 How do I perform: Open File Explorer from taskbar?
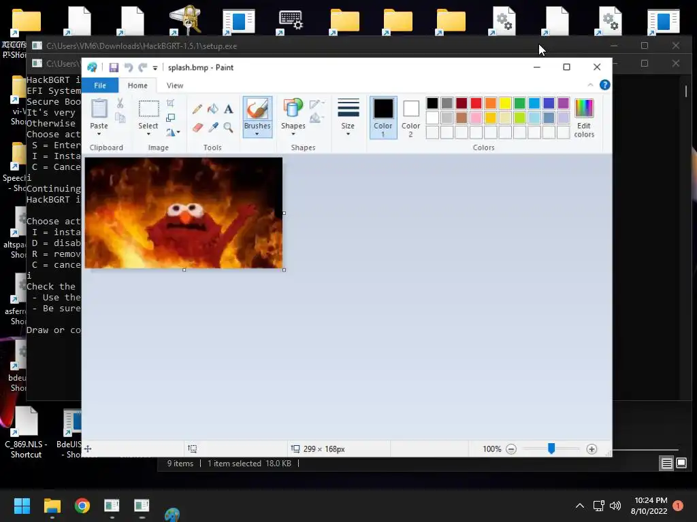click(x=52, y=506)
